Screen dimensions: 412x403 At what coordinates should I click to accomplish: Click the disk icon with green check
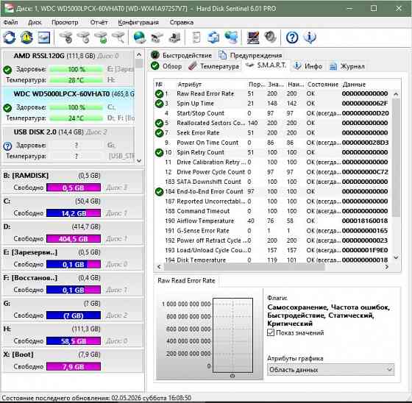pos(102,38)
